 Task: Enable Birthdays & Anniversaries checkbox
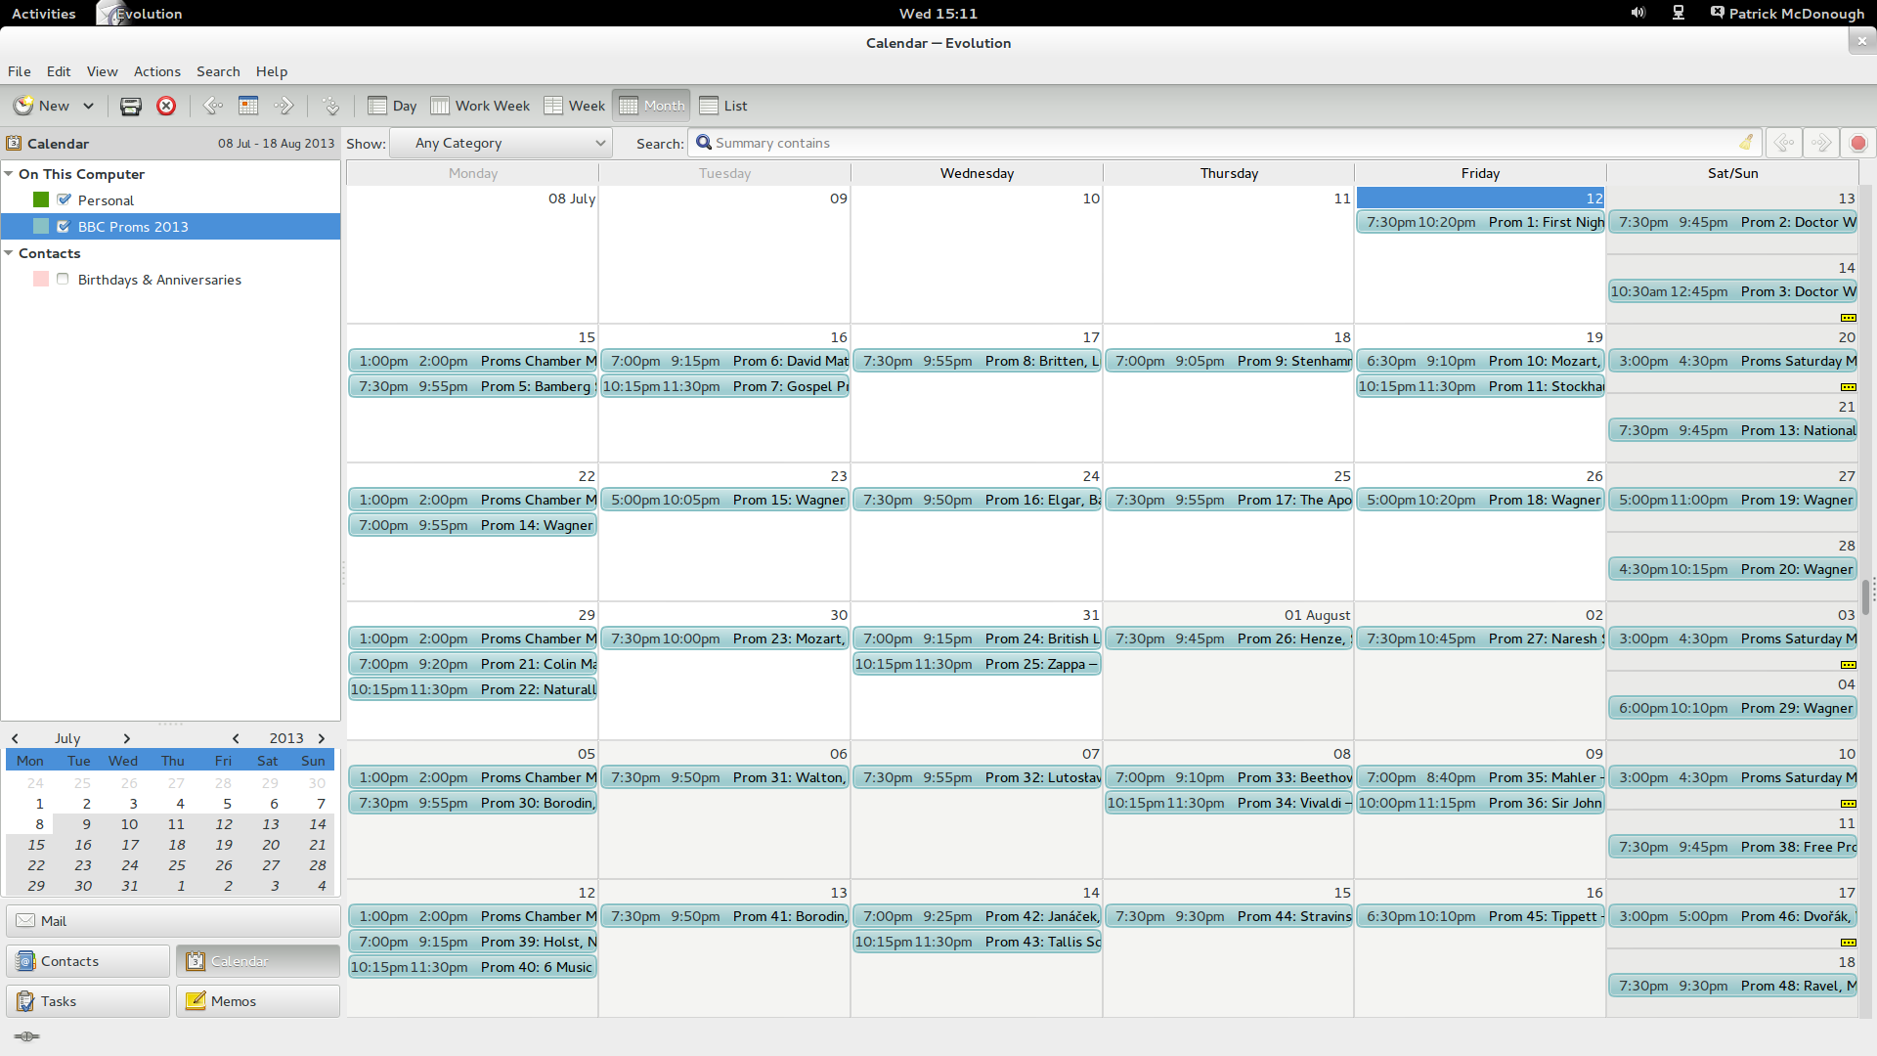pos(63,279)
